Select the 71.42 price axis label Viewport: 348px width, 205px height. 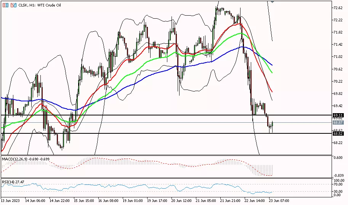point(338,44)
